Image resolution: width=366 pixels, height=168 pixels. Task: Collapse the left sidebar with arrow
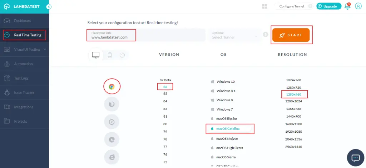pos(49,6)
